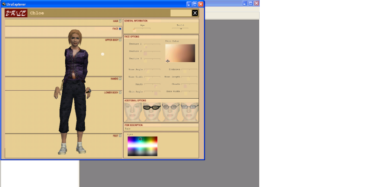This screenshot has height=187, width=375.
Task: Adjust the Texture 3 slider
Action: [x=152, y=59]
